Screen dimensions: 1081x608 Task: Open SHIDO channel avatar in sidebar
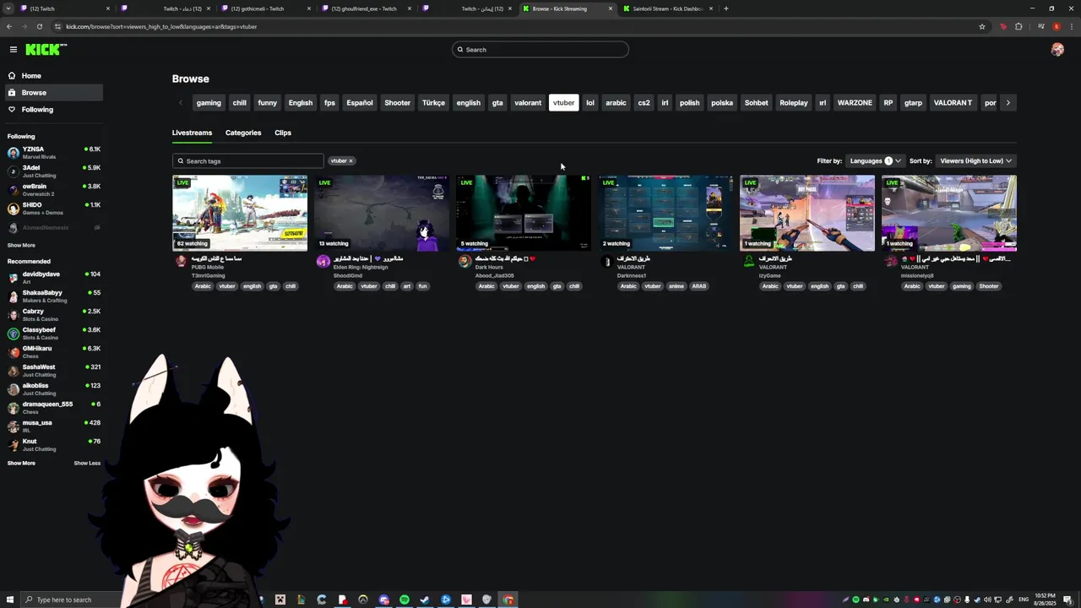pyautogui.click(x=14, y=209)
